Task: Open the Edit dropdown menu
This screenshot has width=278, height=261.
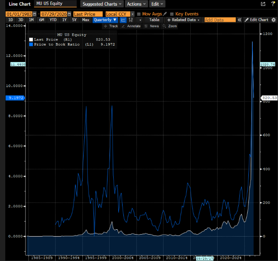Action: (157, 4)
